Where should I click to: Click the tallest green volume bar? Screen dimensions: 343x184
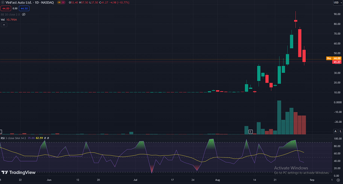[x=279, y=118]
